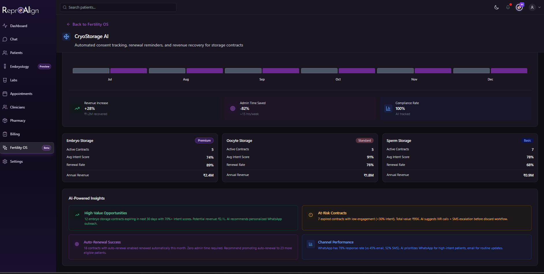Open the At-Risk Contracts insight card

(416, 218)
